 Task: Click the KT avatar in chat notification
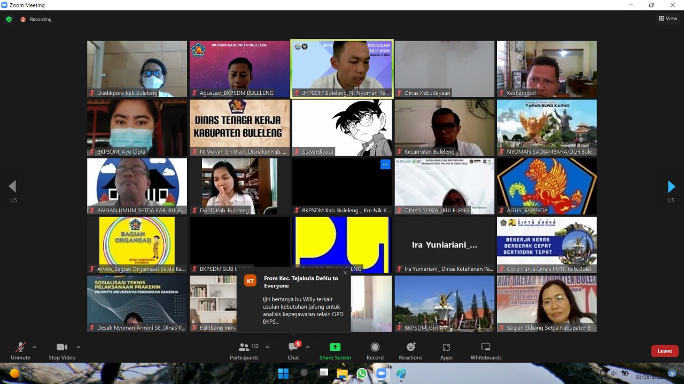tap(250, 281)
